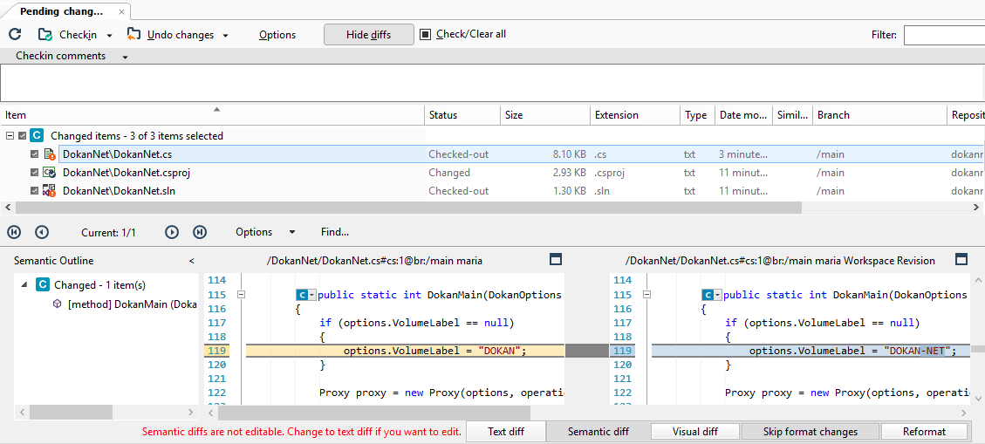Select the Pending changes tab
Image resolution: width=985 pixels, height=444 pixels.
(61, 11)
